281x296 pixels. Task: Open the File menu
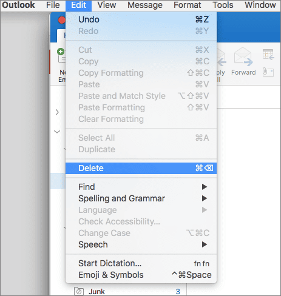click(53, 5)
